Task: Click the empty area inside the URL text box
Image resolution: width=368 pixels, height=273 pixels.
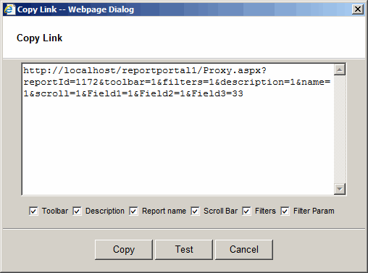Action: [x=178, y=145]
